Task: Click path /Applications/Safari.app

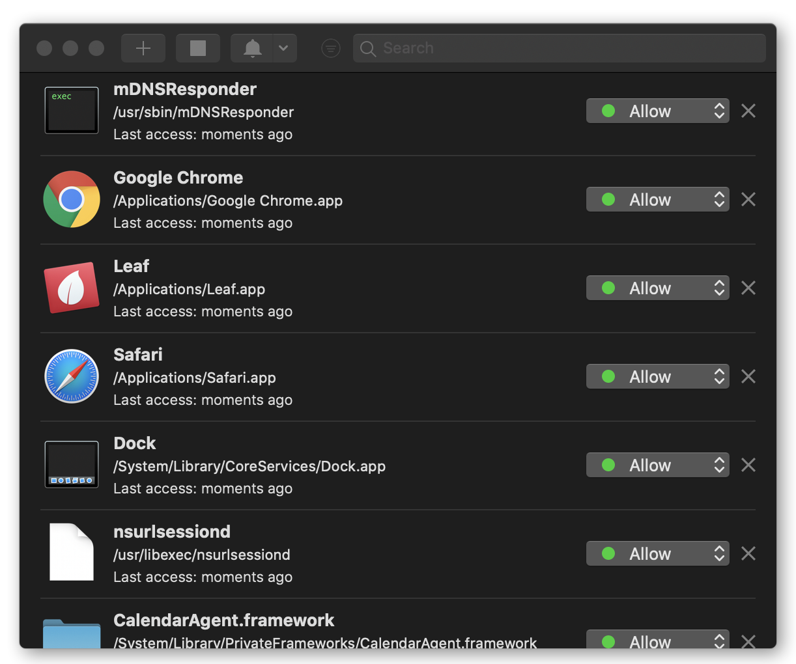Action: tap(195, 378)
